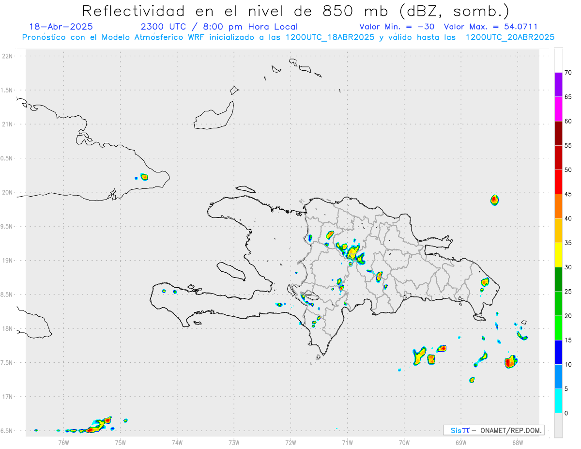The image size is (581, 449).
Task: Click the '73W' longitude label
Action: (x=234, y=442)
